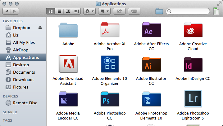
Task: Select Applications in the sidebar
Action: point(23,57)
